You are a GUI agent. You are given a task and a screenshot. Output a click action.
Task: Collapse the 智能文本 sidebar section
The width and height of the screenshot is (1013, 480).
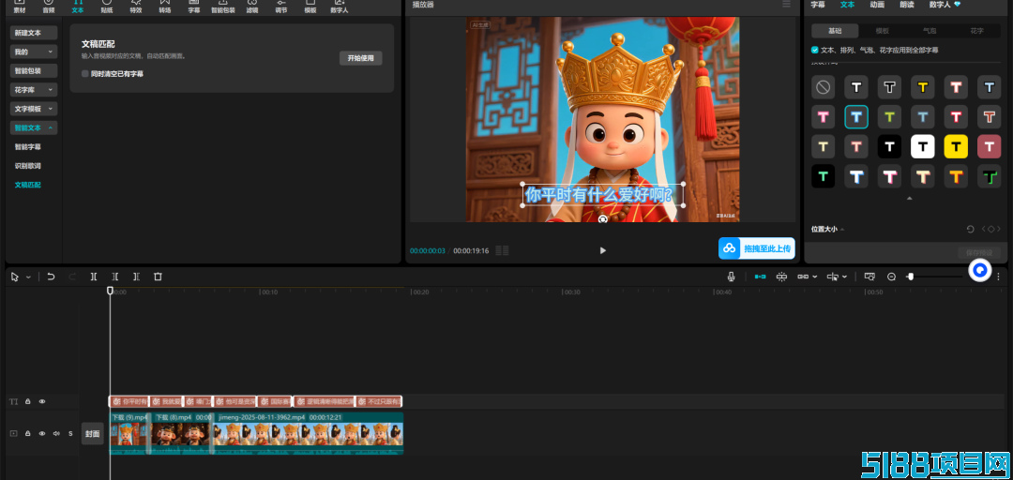coord(34,127)
